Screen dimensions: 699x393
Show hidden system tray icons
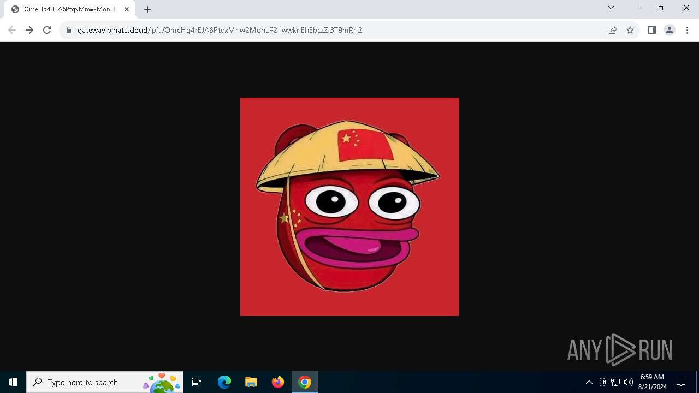pyautogui.click(x=589, y=382)
